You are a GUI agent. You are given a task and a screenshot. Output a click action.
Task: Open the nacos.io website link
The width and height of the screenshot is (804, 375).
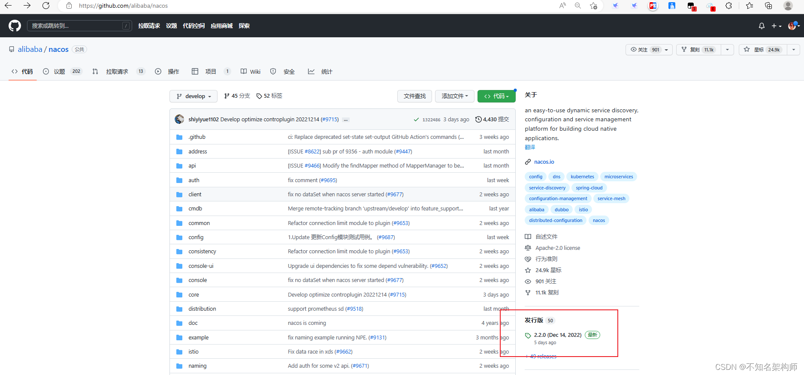[x=544, y=162]
